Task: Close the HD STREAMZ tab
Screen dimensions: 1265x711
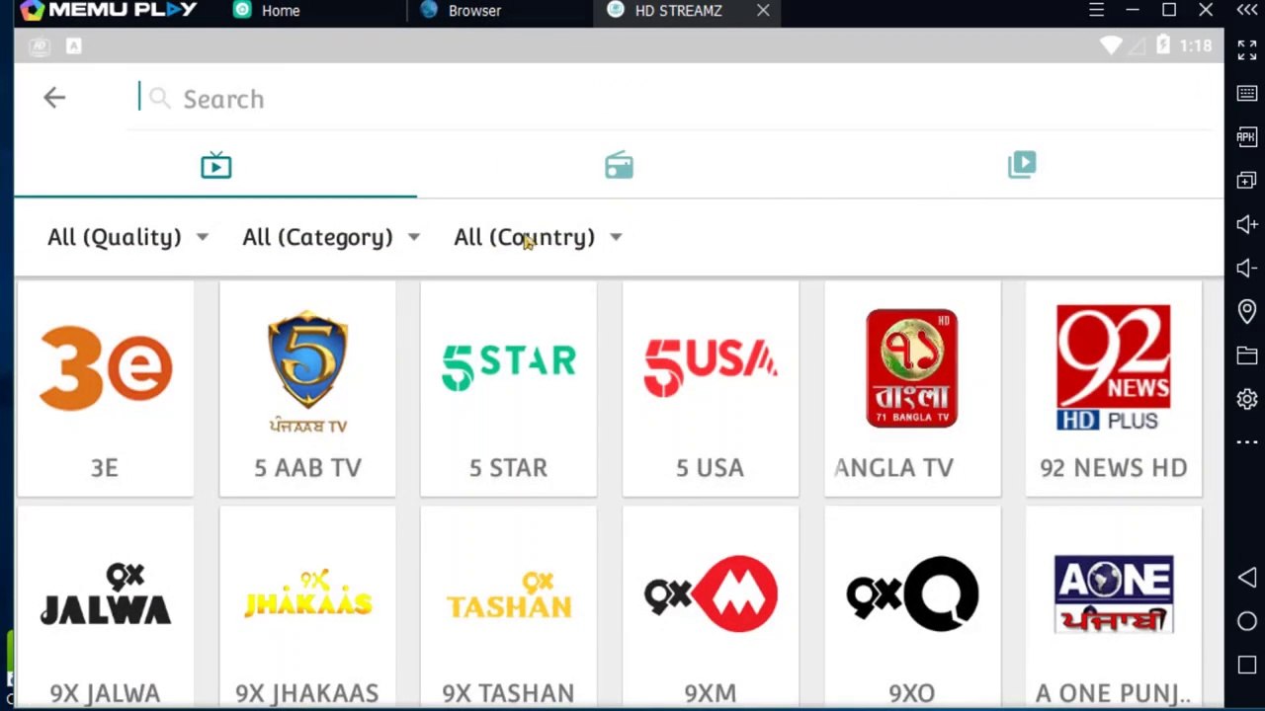Action: pos(763,11)
